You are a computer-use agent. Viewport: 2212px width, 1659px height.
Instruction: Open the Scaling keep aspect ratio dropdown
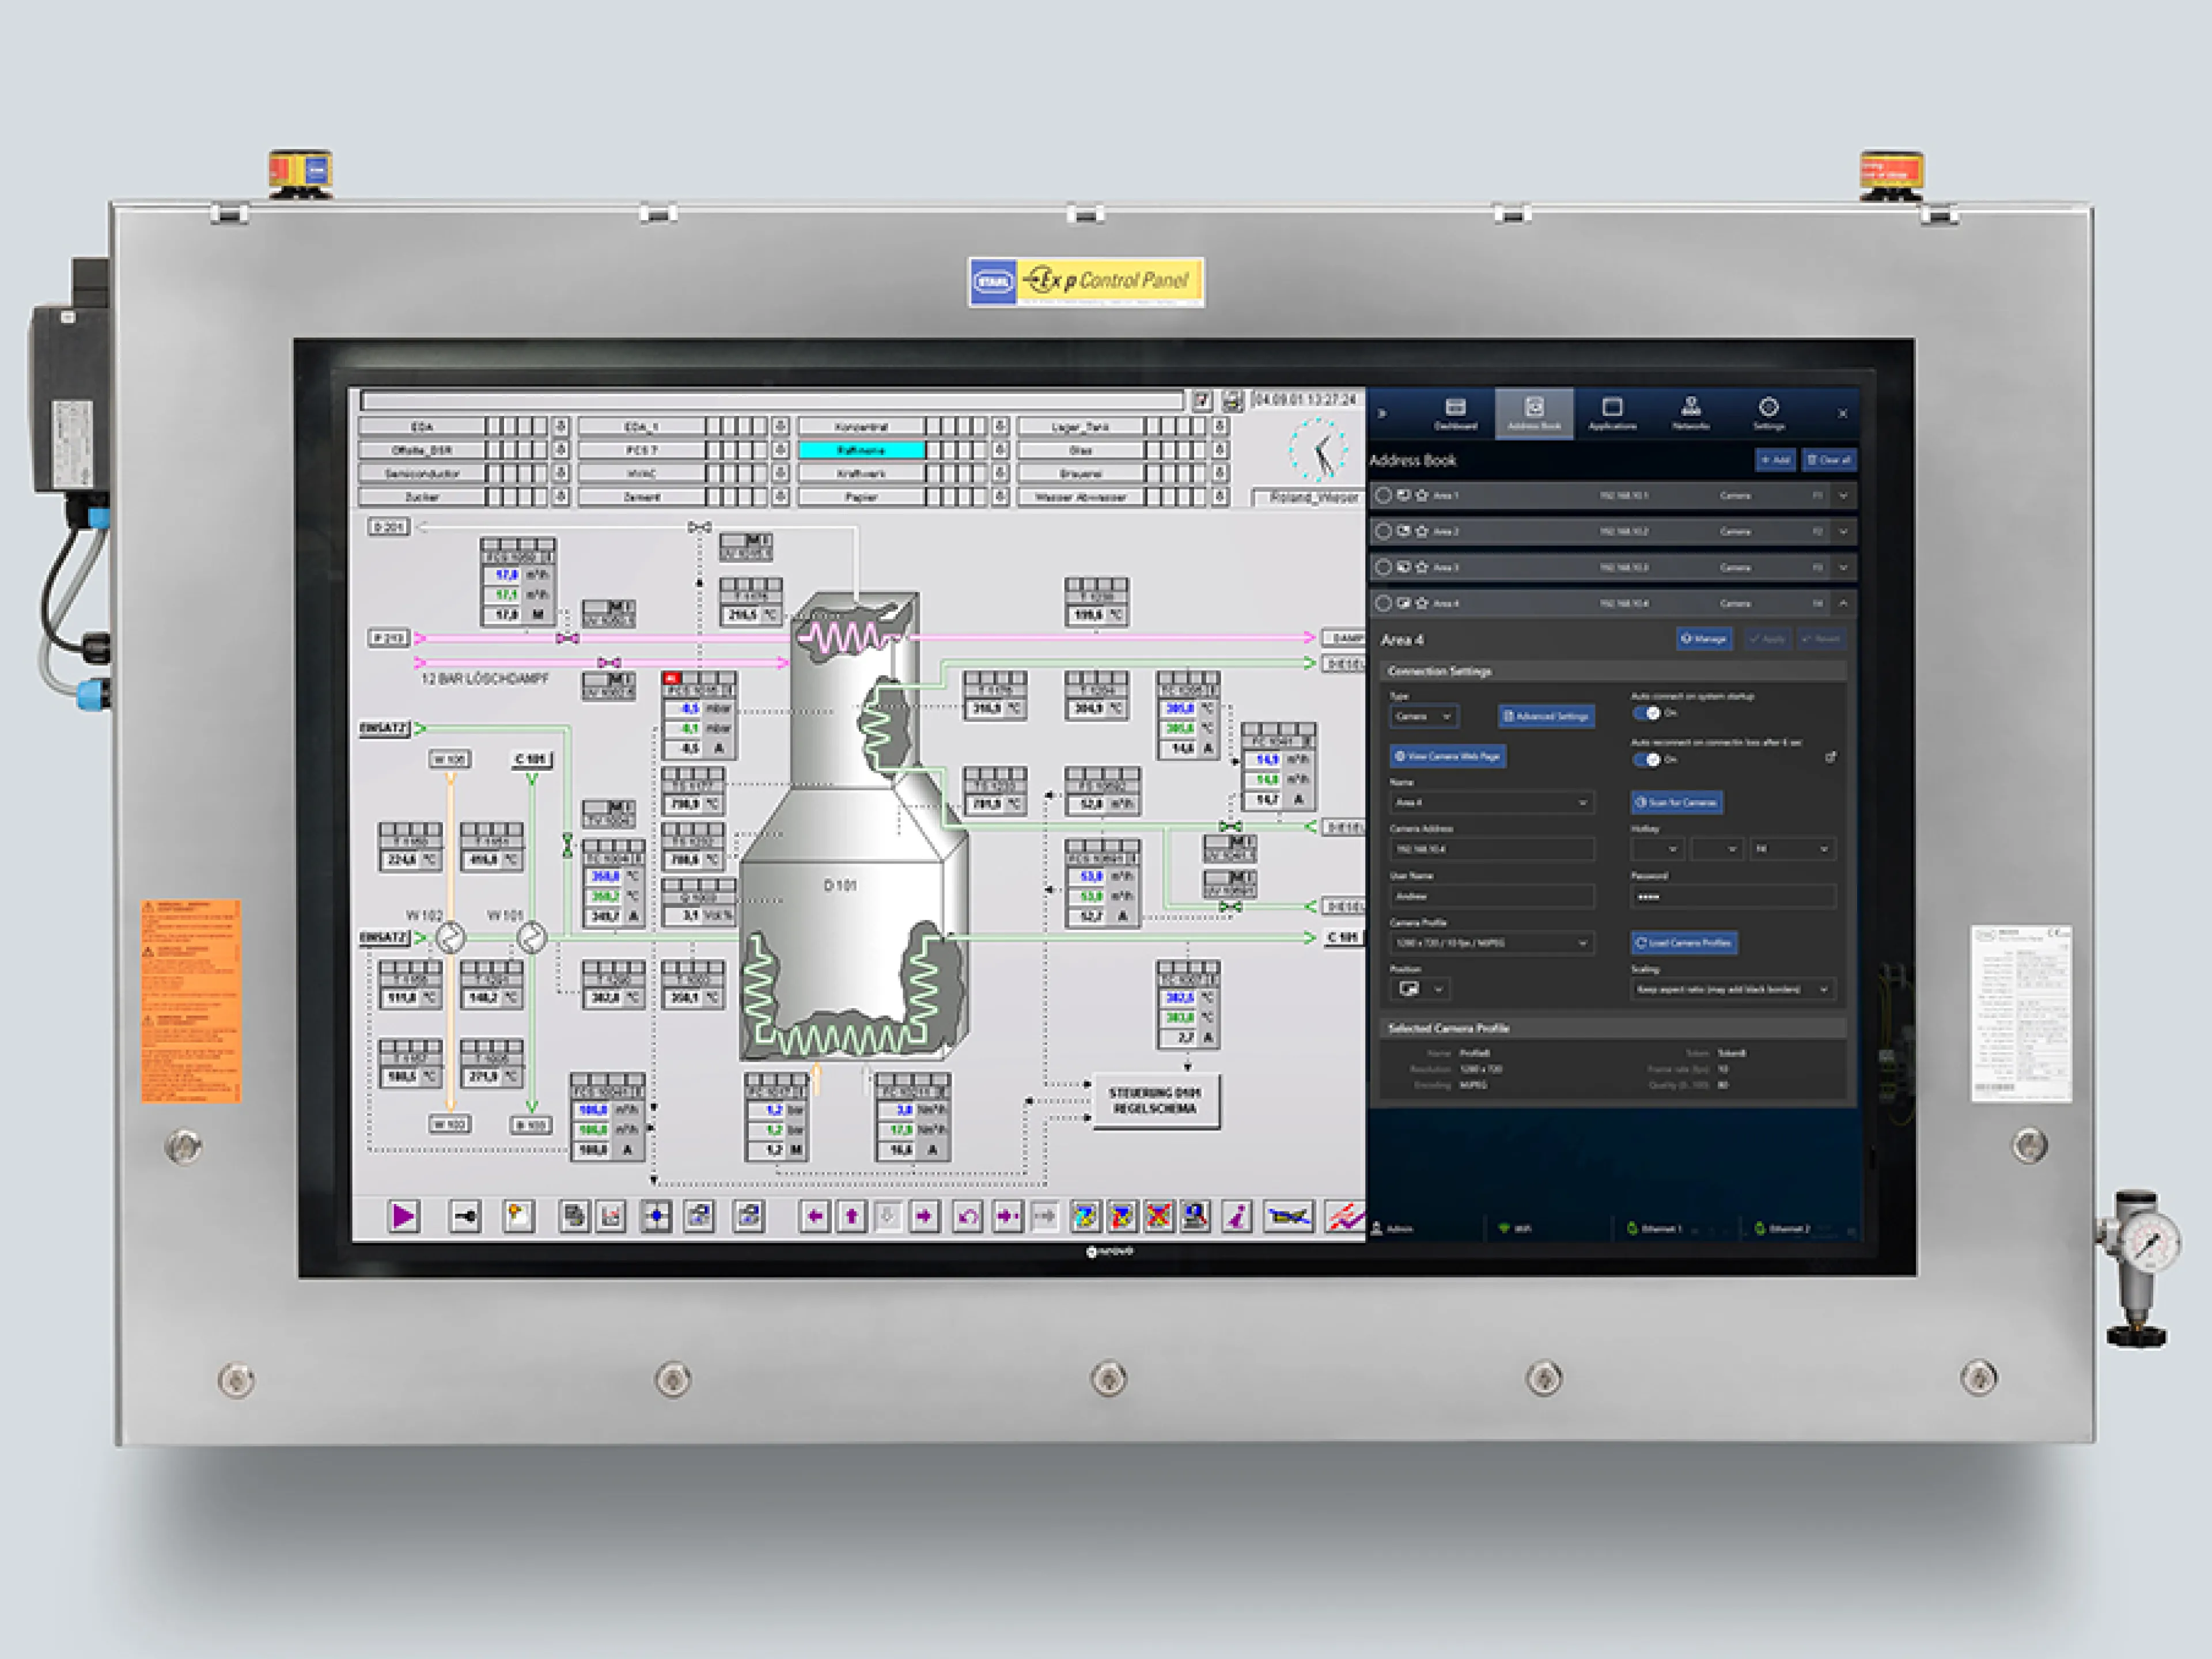click(1732, 989)
